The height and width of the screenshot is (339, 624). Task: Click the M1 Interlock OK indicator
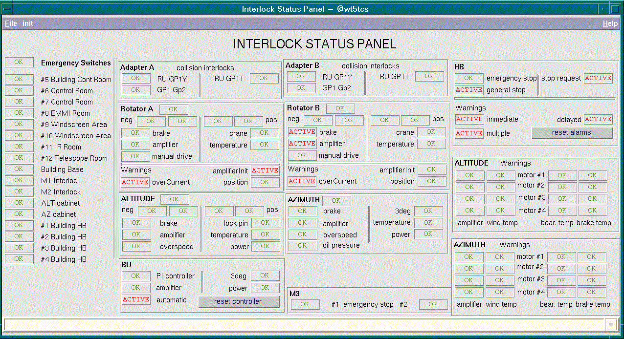19,180
